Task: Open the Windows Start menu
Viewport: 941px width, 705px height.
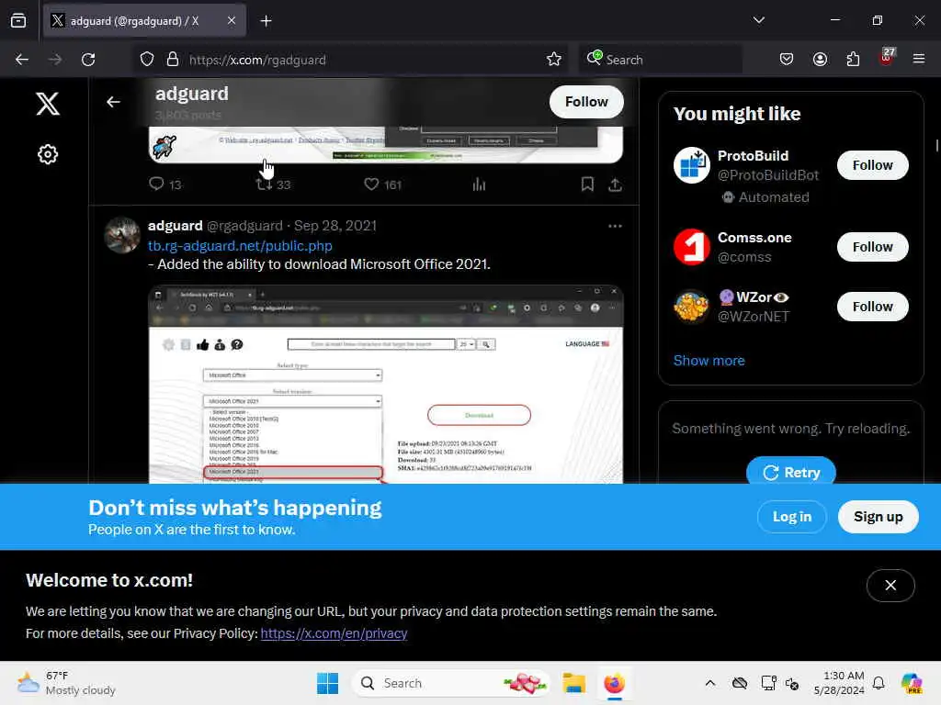Action: [328, 683]
